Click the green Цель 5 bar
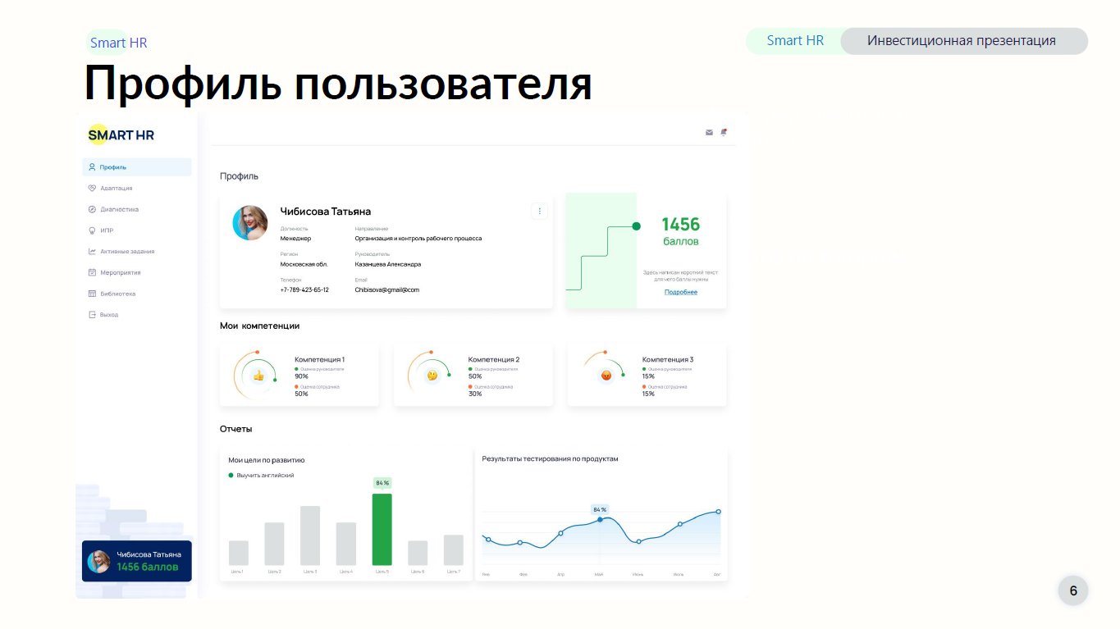 click(382, 529)
